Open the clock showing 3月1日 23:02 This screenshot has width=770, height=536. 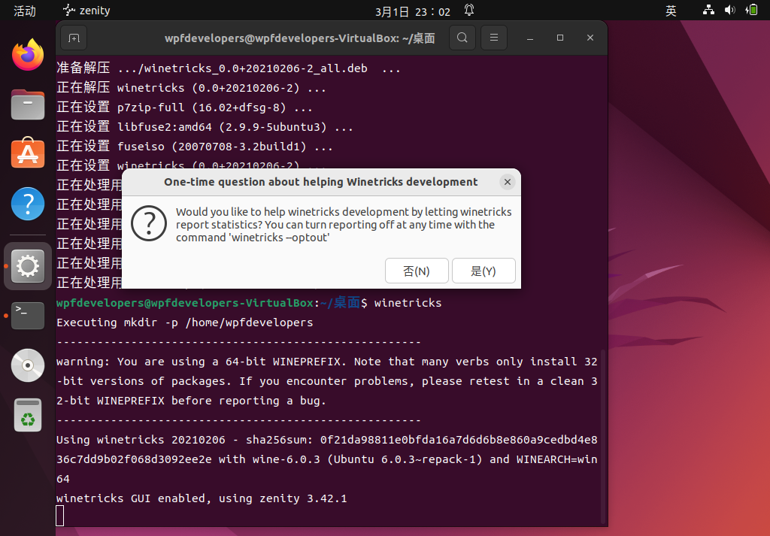pos(413,12)
